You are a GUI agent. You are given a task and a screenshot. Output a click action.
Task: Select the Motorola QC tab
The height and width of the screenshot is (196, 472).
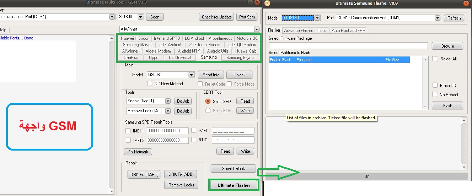coord(247,38)
